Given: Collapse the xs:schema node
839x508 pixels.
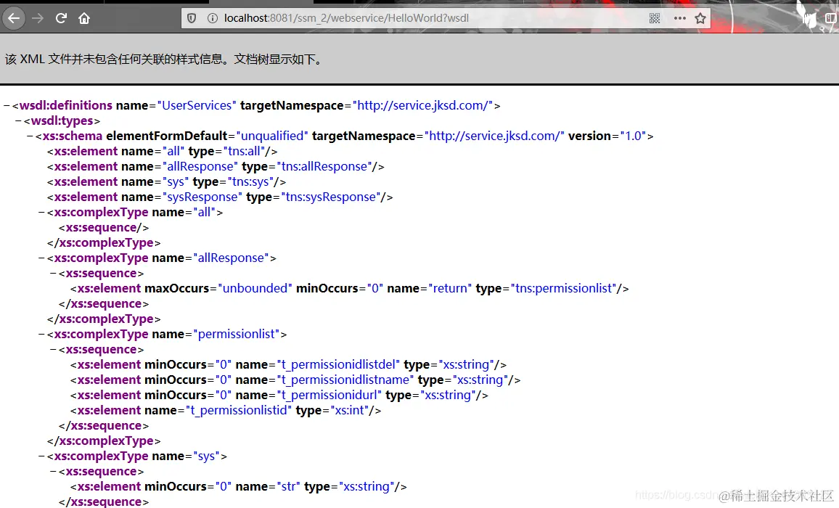Looking at the screenshot, I should tap(30, 136).
